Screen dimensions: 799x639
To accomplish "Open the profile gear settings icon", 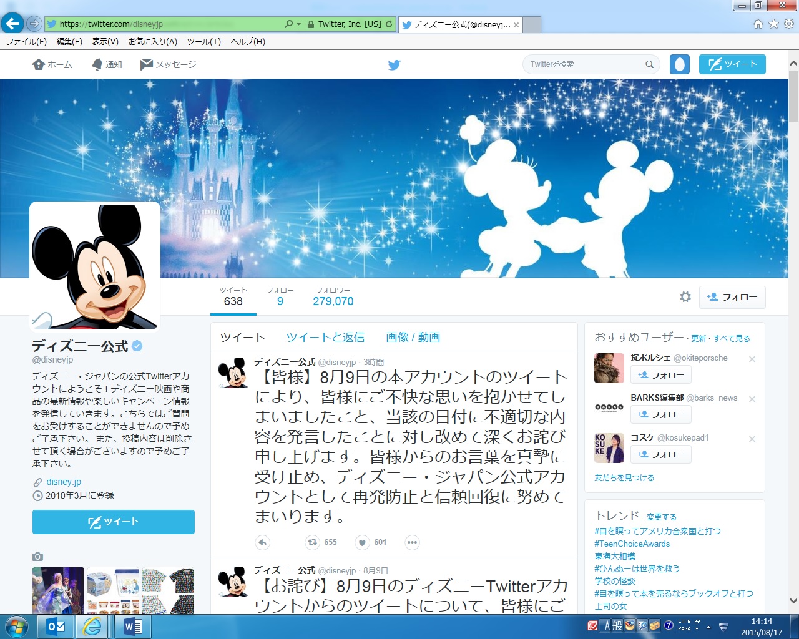I will (685, 297).
